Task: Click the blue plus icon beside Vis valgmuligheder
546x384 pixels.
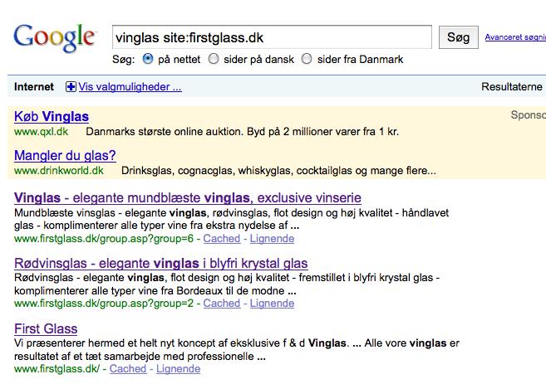Action: point(71,87)
